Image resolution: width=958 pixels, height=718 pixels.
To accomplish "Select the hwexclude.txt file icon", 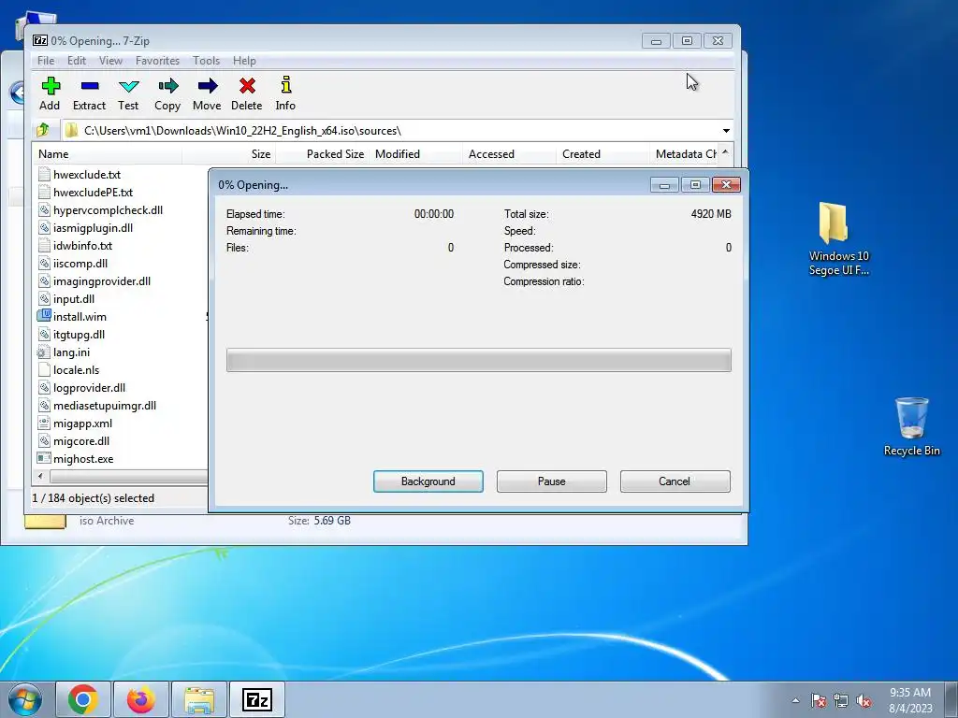I will pyautogui.click(x=43, y=174).
